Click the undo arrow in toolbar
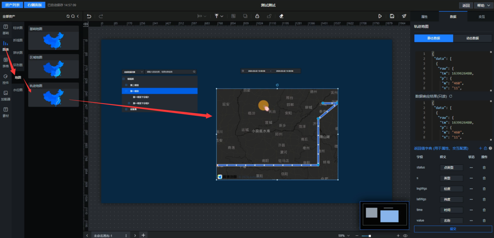The width and height of the screenshot is (494, 238). pyautogui.click(x=89, y=16)
